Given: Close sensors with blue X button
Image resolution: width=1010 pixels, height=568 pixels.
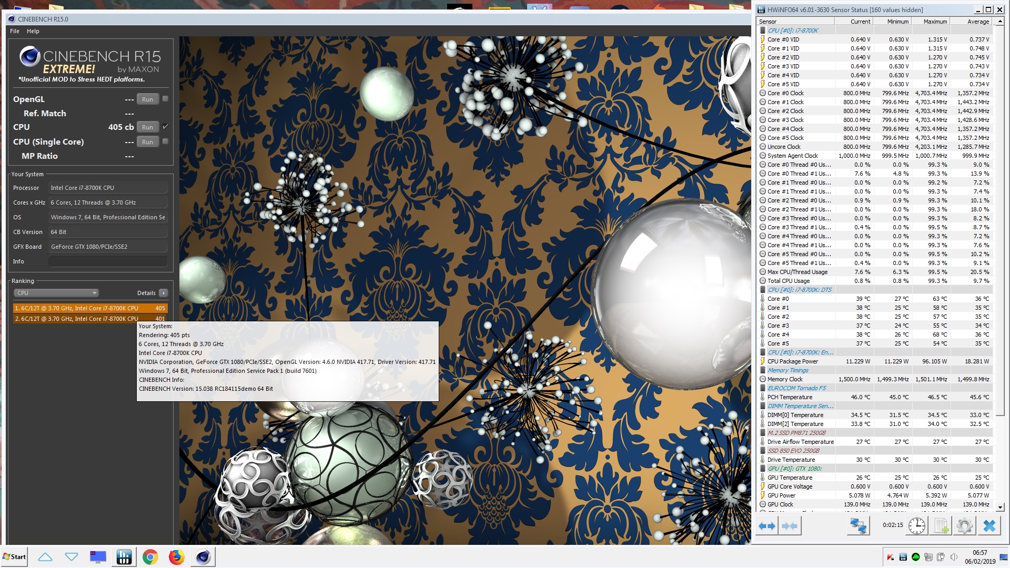Looking at the screenshot, I should point(989,526).
